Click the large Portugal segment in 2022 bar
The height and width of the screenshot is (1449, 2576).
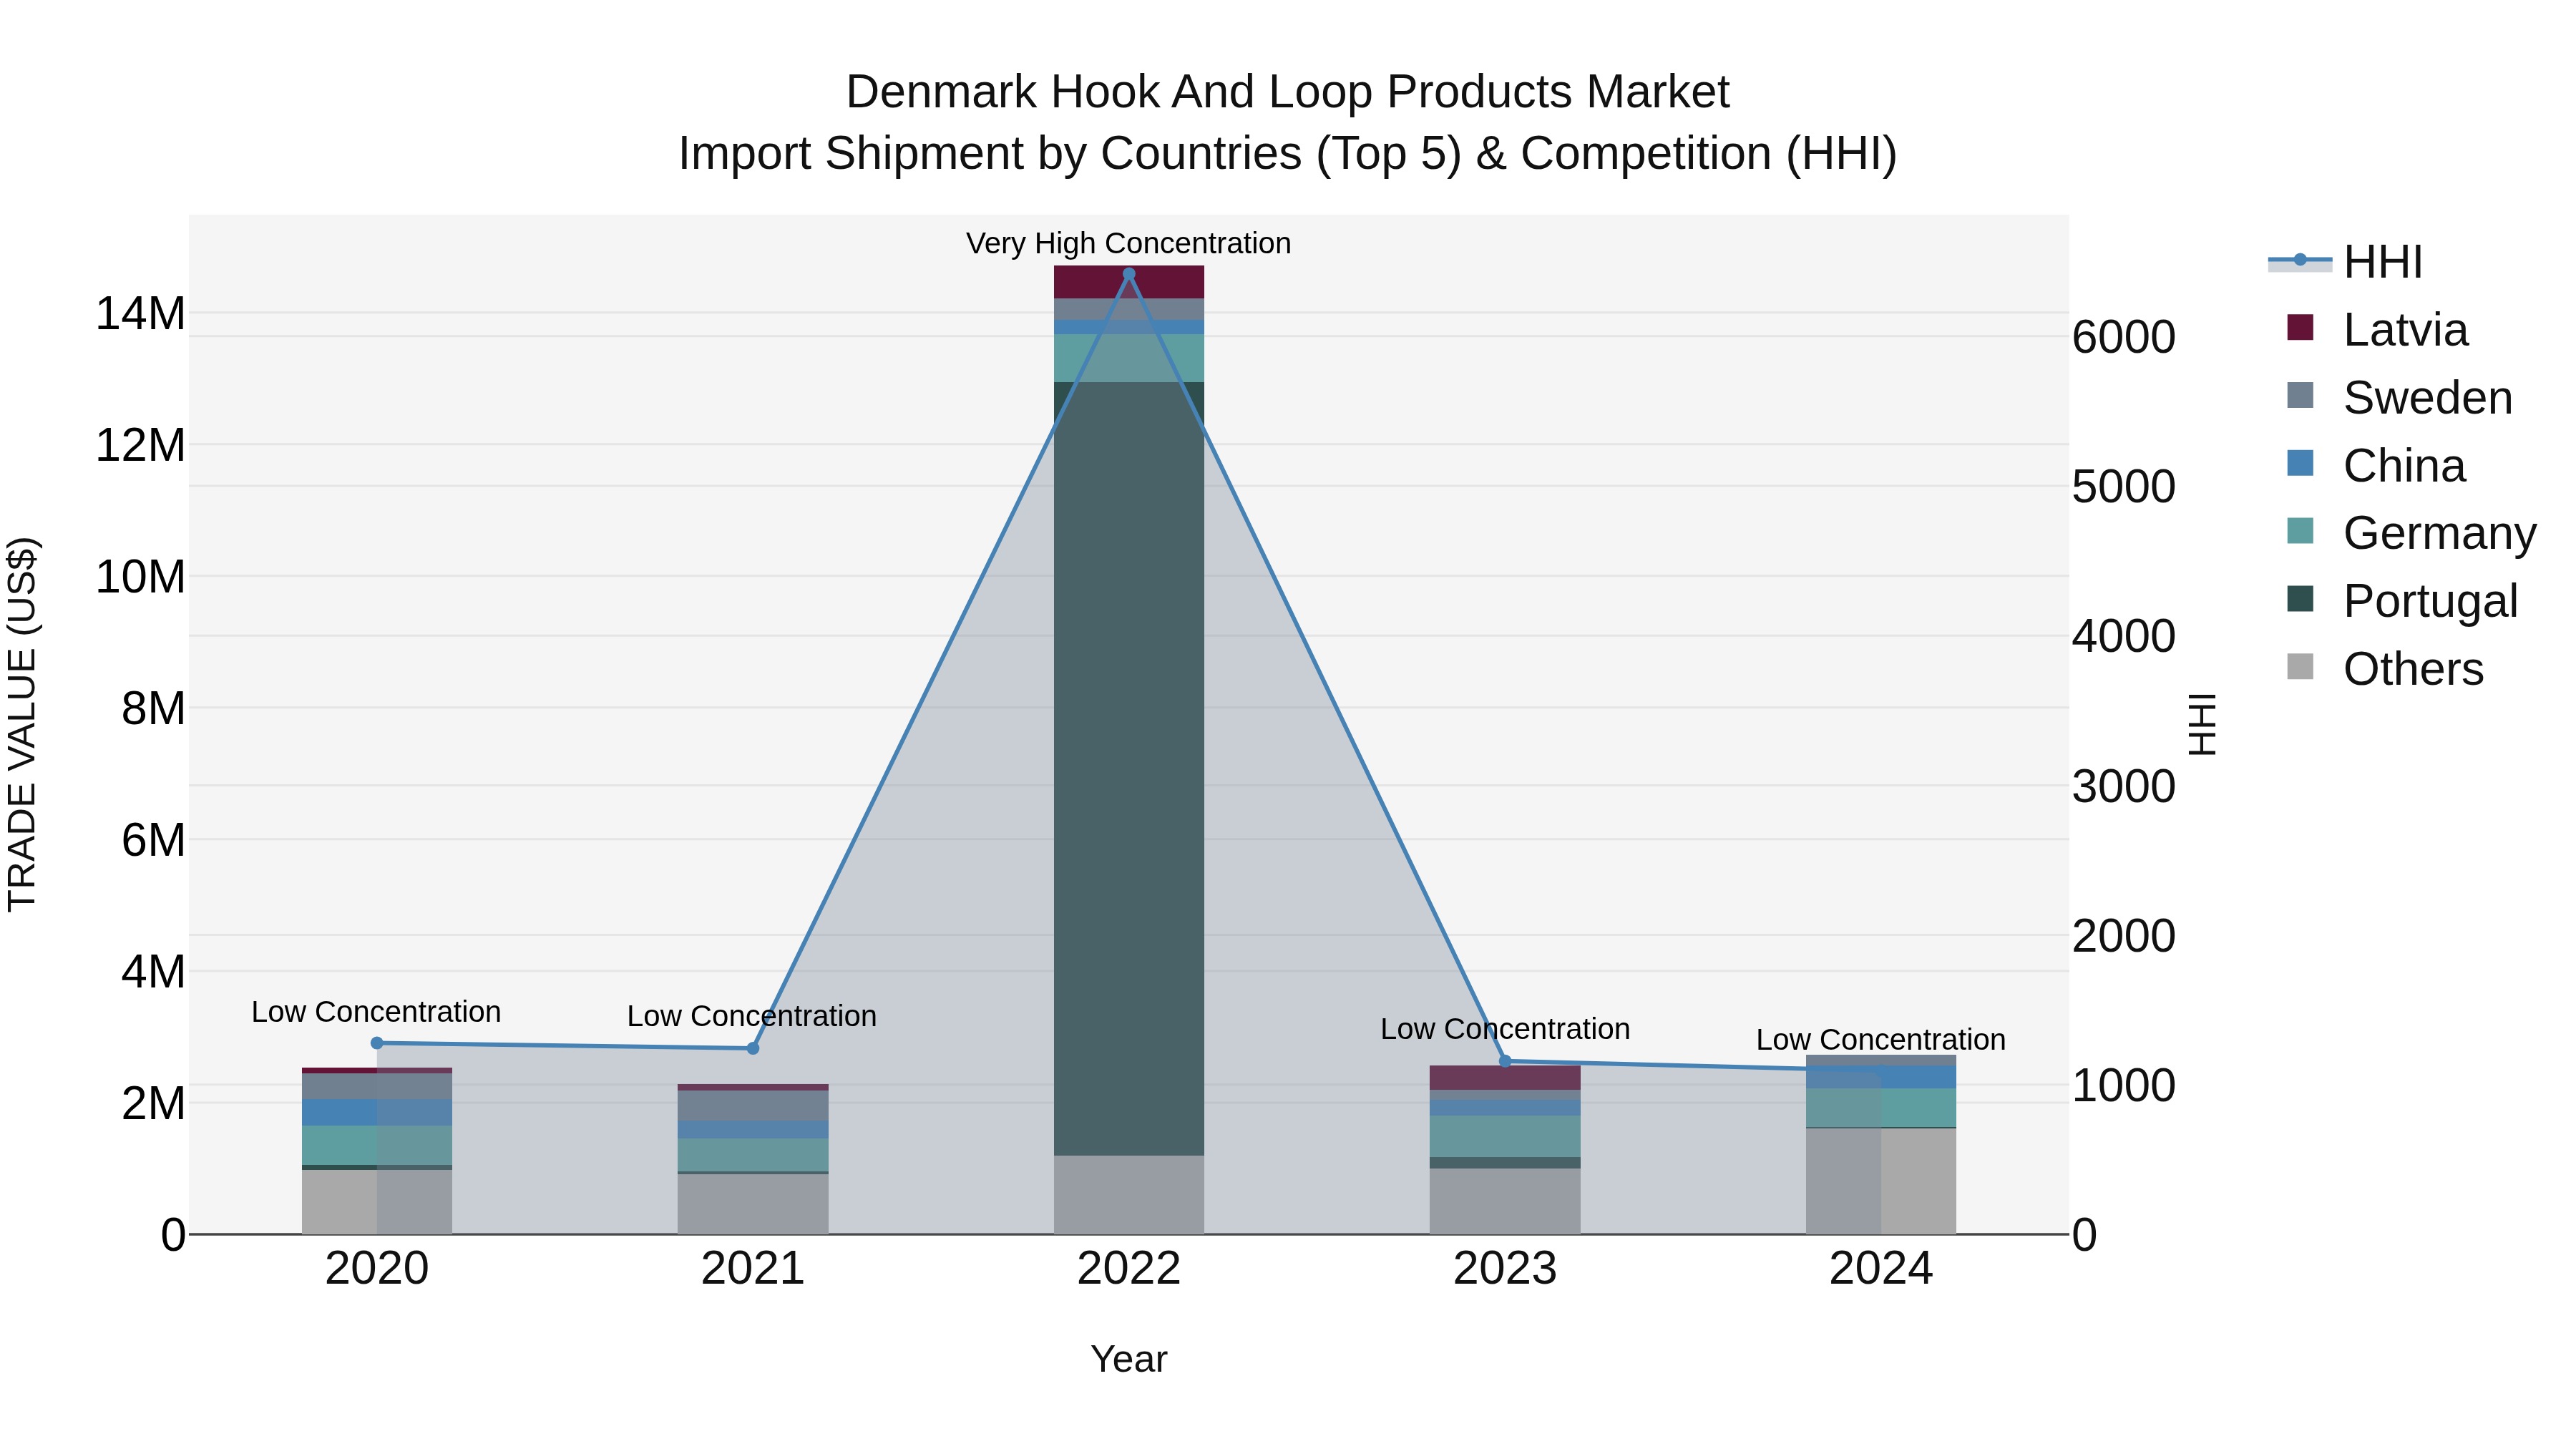[x=1129, y=769]
